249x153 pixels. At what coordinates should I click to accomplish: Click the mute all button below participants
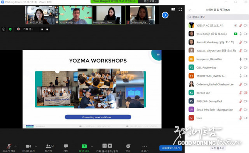pyautogui.click(x=217, y=148)
